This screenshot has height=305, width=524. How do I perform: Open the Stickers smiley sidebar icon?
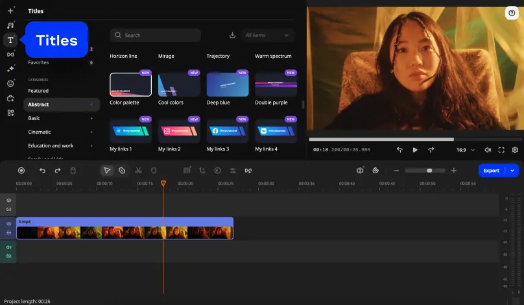(10, 84)
